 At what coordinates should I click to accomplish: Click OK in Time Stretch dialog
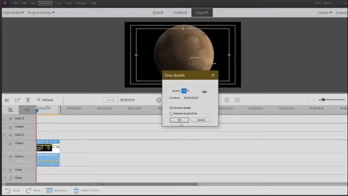179,120
